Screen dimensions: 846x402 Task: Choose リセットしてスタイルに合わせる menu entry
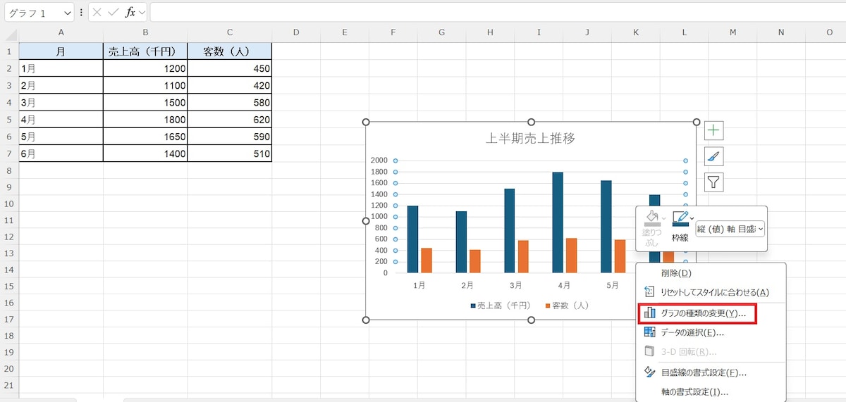pos(714,292)
